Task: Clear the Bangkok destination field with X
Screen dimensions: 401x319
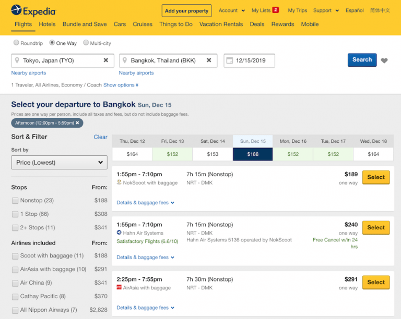Action: (x=209, y=60)
